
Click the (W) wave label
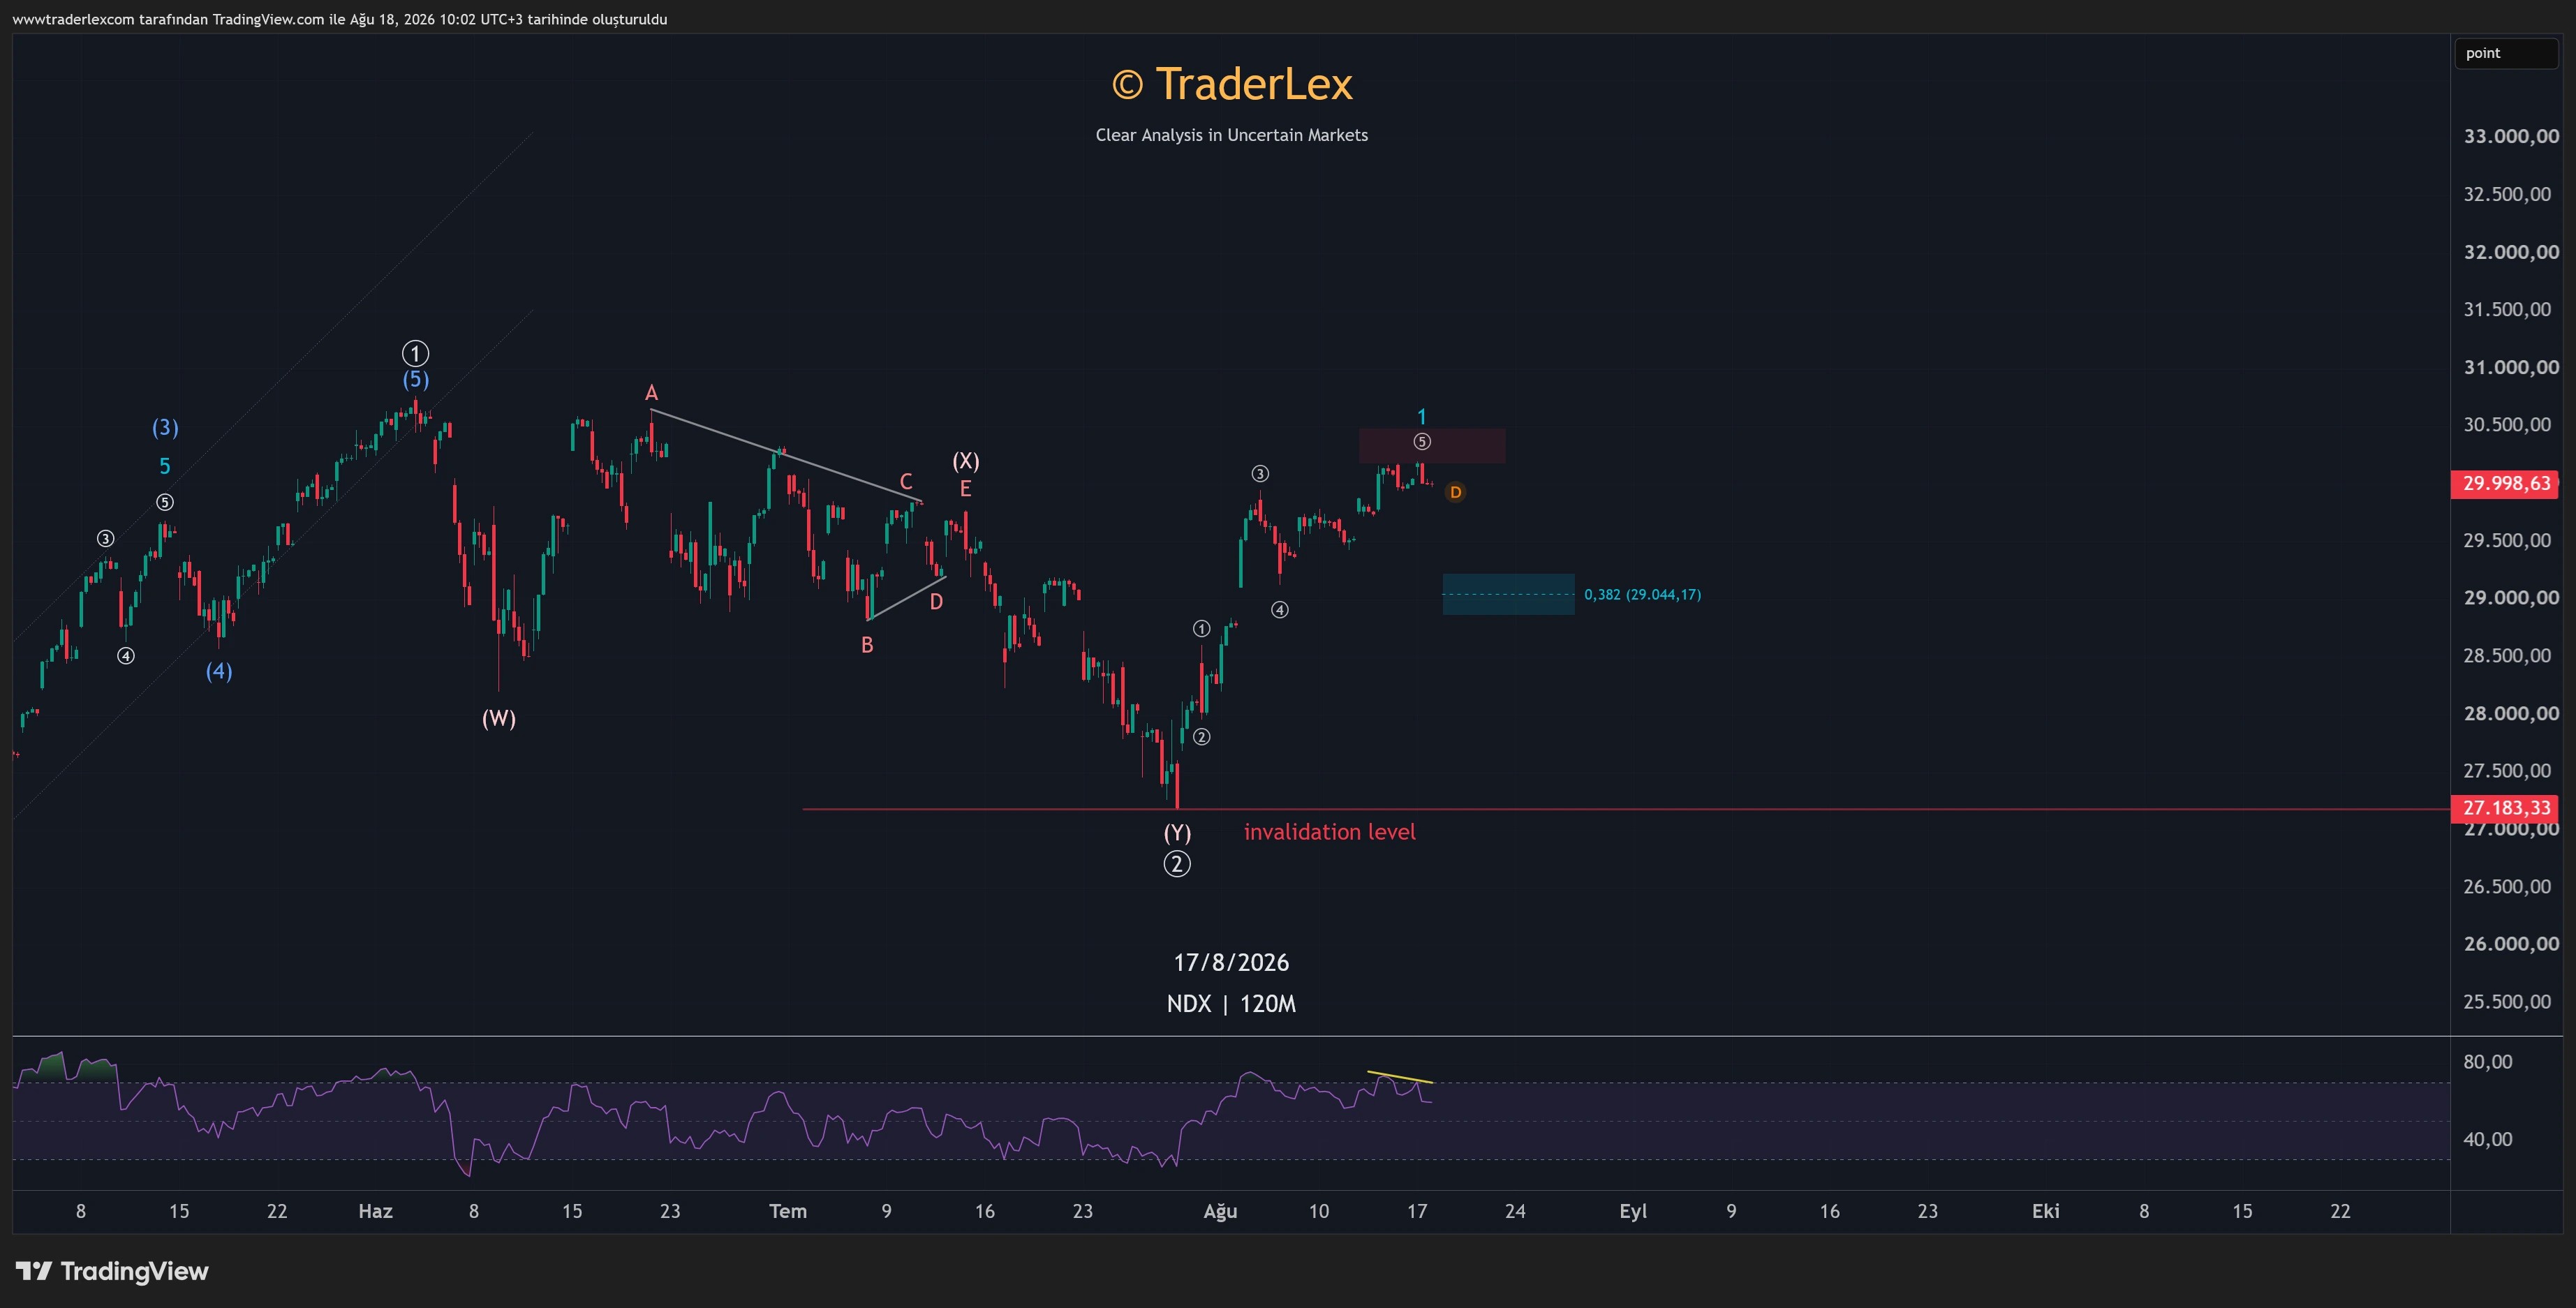click(499, 718)
